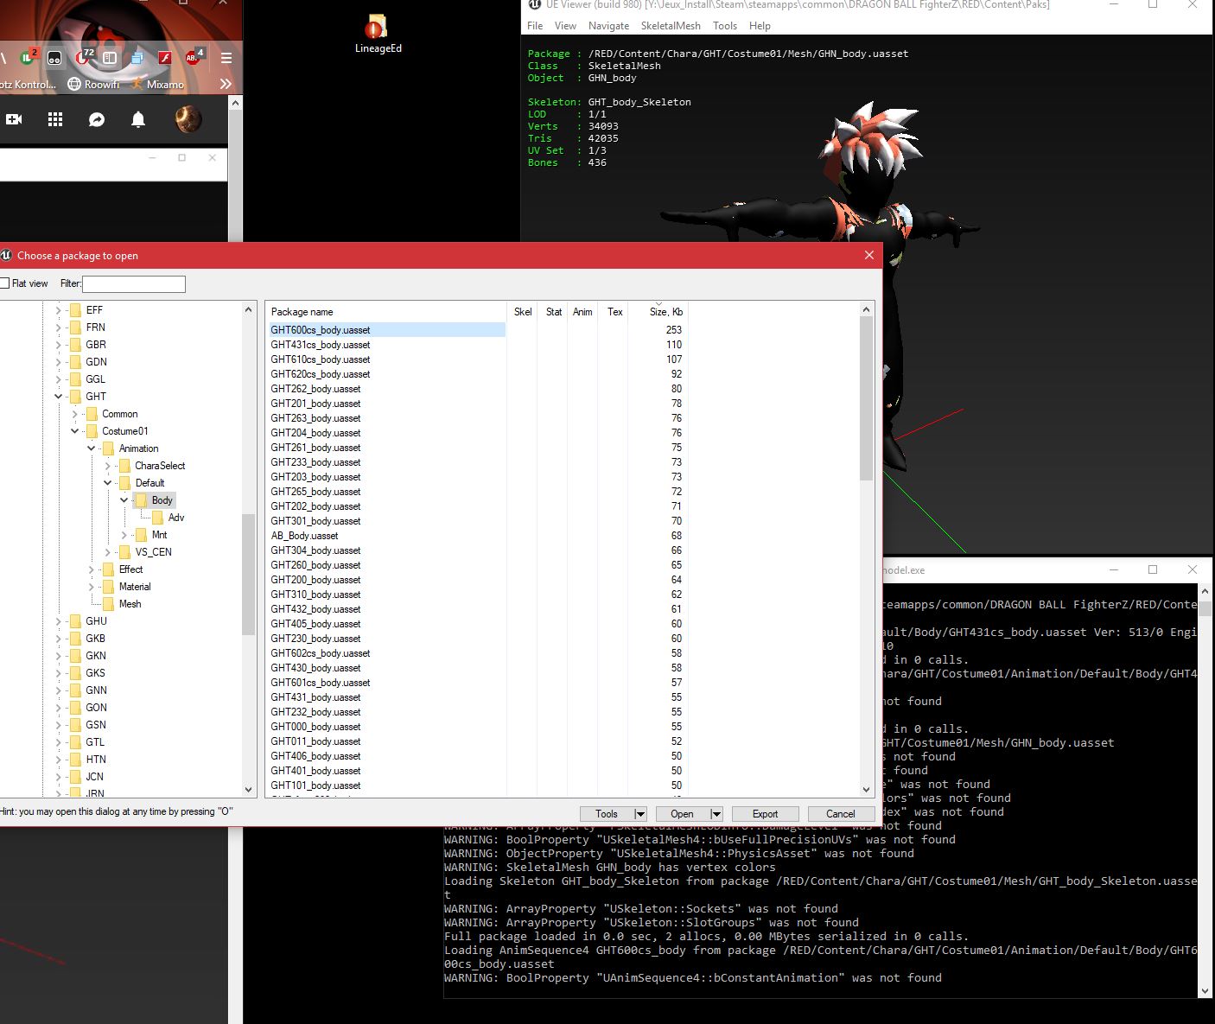Select the HTN folder icon
The height and width of the screenshot is (1024, 1215).
(76, 759)
